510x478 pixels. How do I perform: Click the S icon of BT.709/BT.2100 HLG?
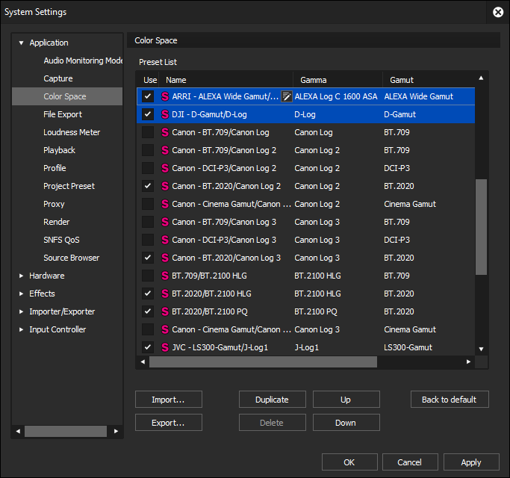[x=165, y=276]
